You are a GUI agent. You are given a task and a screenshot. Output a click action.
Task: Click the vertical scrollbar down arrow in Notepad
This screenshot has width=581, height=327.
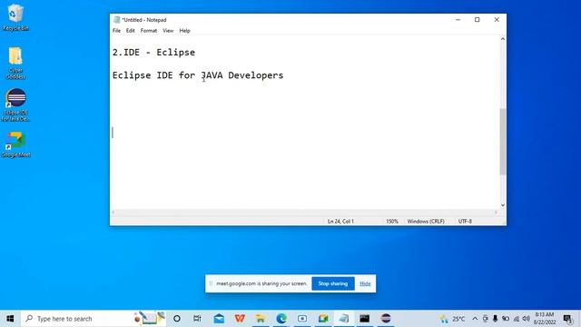(x=503, y=205)
